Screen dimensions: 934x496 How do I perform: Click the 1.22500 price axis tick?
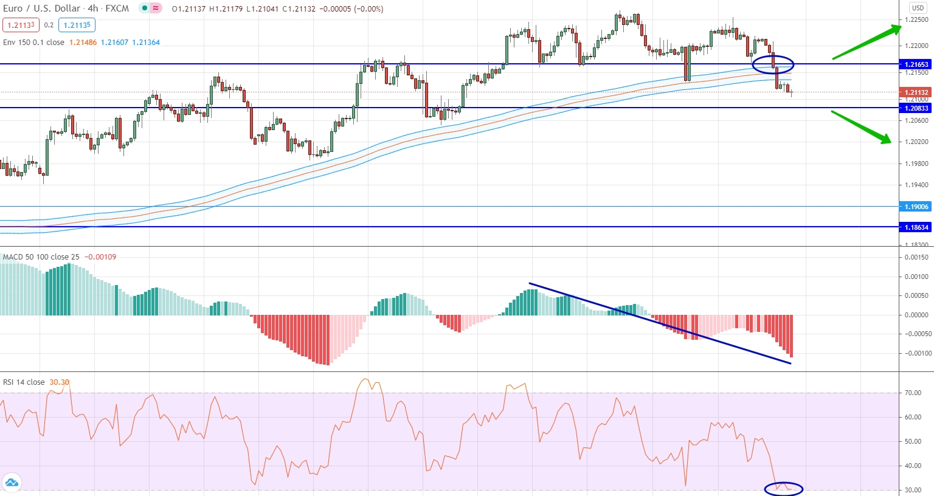(x=916, y=19)
